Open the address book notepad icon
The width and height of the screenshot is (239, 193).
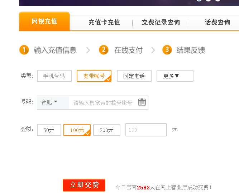pos(142,102)
